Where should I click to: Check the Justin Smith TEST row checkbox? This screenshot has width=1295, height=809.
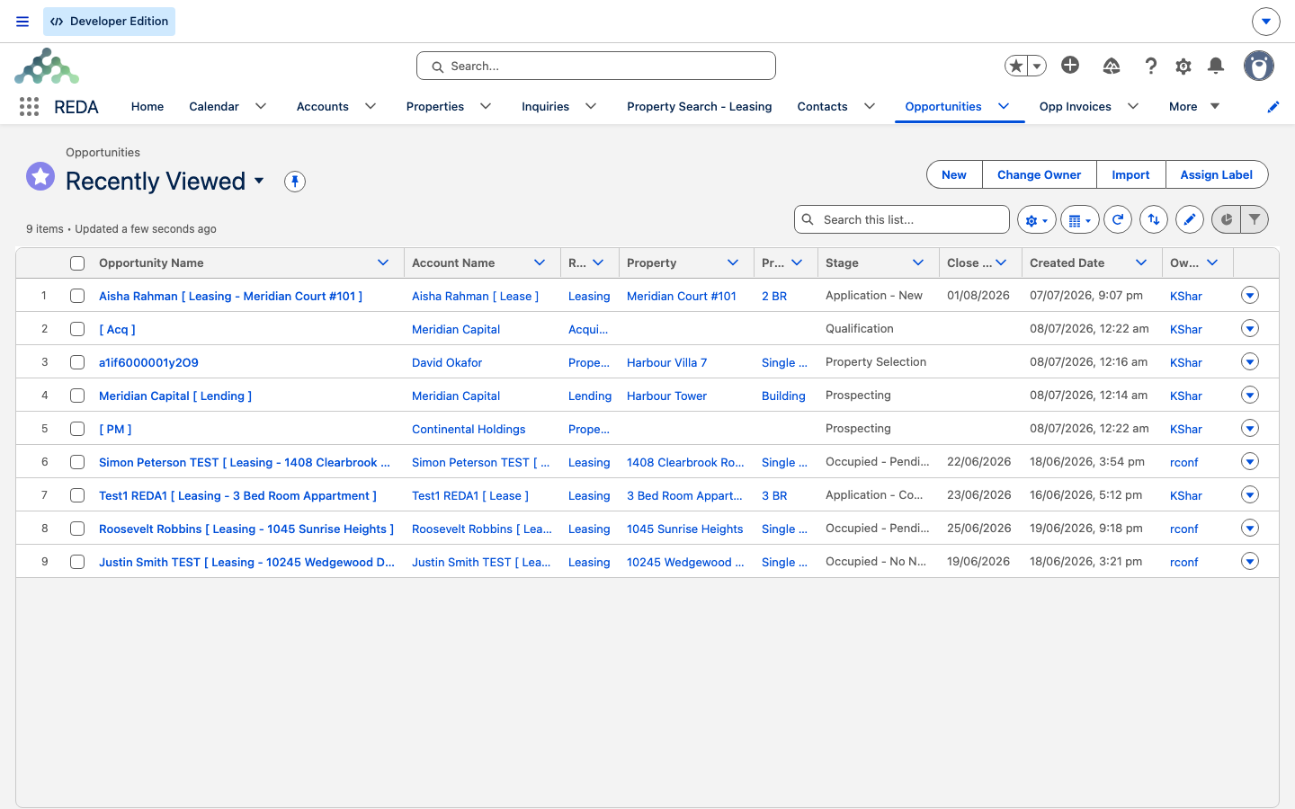coord(77,562)
